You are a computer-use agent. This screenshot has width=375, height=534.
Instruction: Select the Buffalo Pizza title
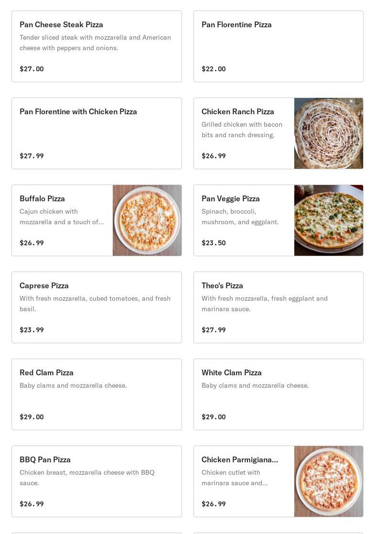coord(42,198)
